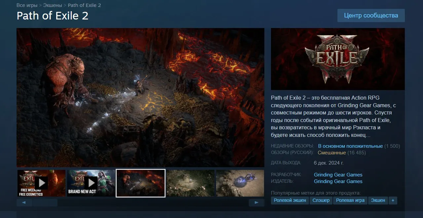Open publisher link 'Grinding Gear Games'

[338, 181]
